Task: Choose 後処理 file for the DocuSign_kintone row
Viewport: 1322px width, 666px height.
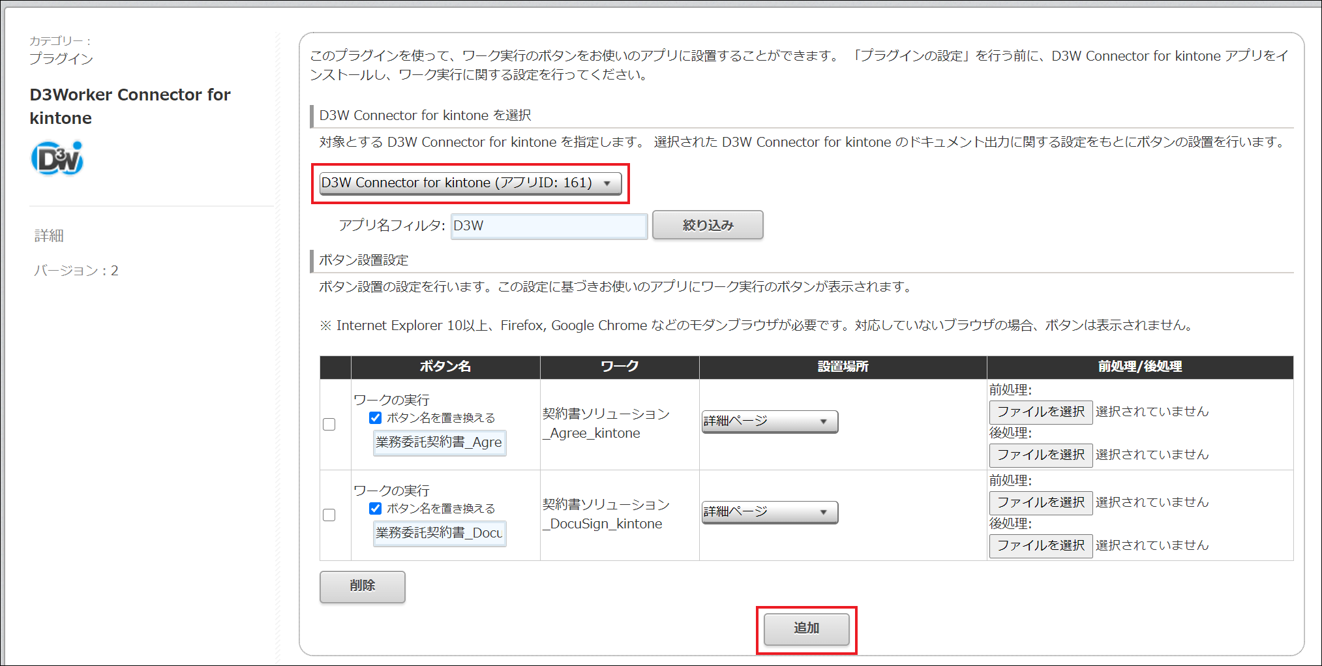Action: (x=1041, y=545)
